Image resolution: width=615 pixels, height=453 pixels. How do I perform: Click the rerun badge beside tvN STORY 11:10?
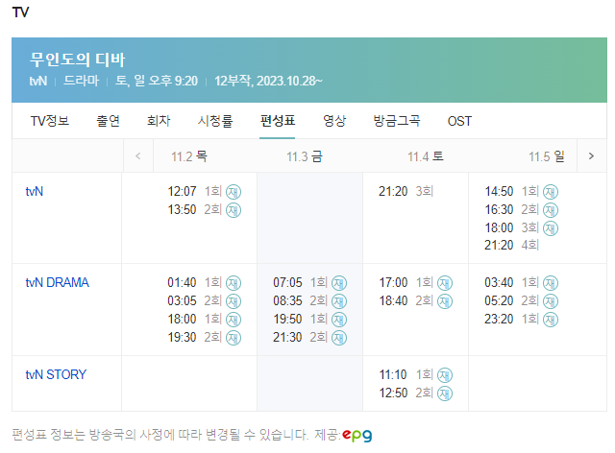pos(445,375)
